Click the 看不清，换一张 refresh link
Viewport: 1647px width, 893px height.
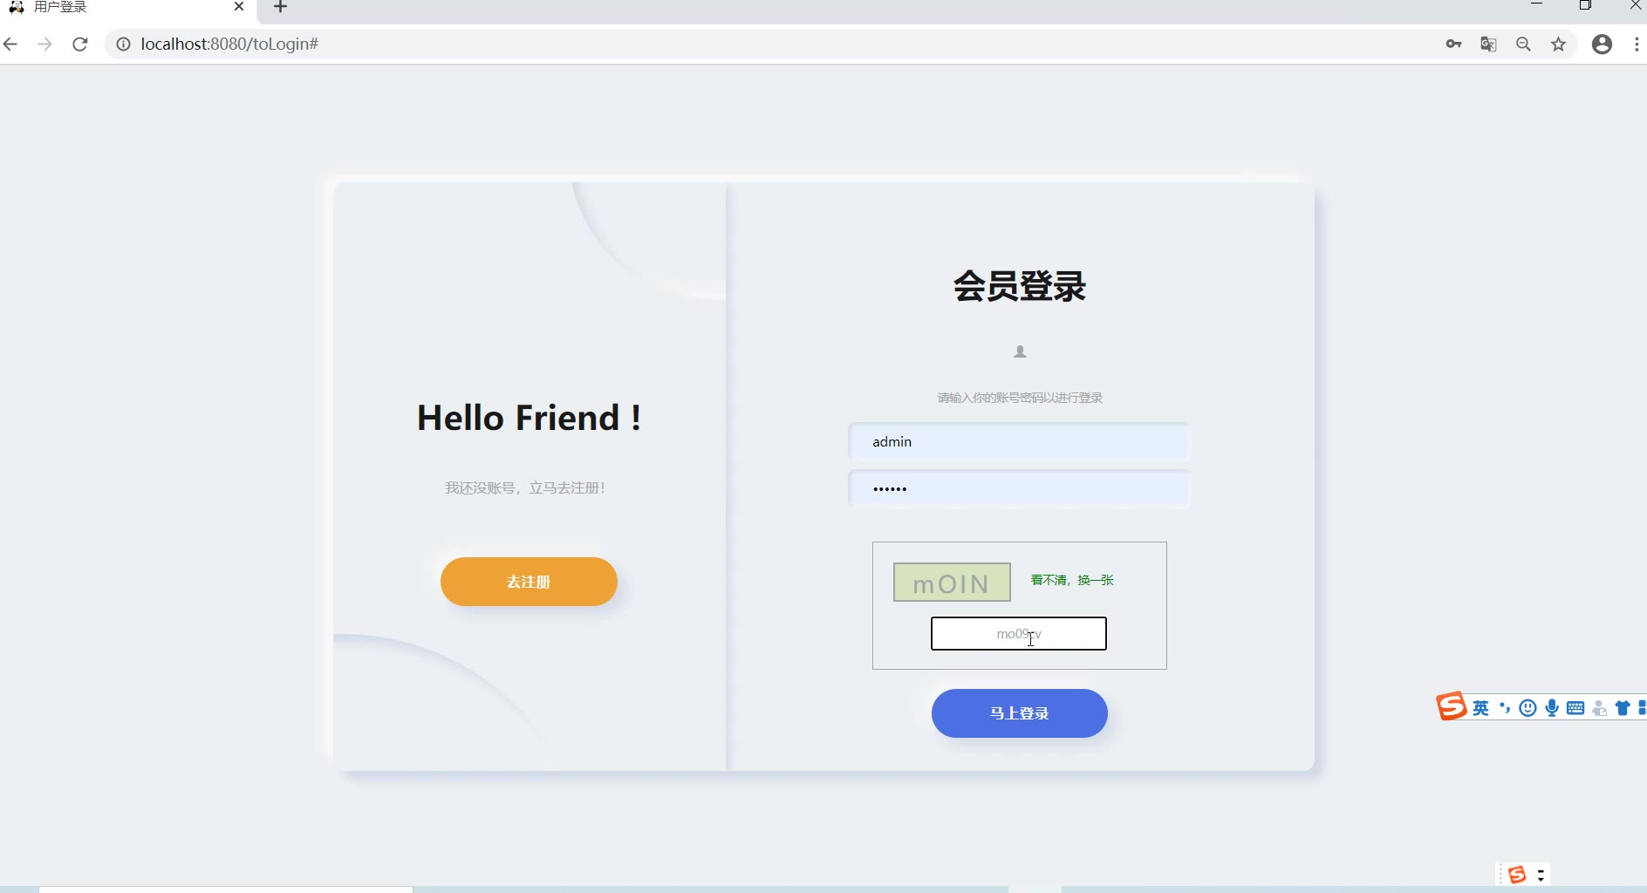click(1072, 580)
